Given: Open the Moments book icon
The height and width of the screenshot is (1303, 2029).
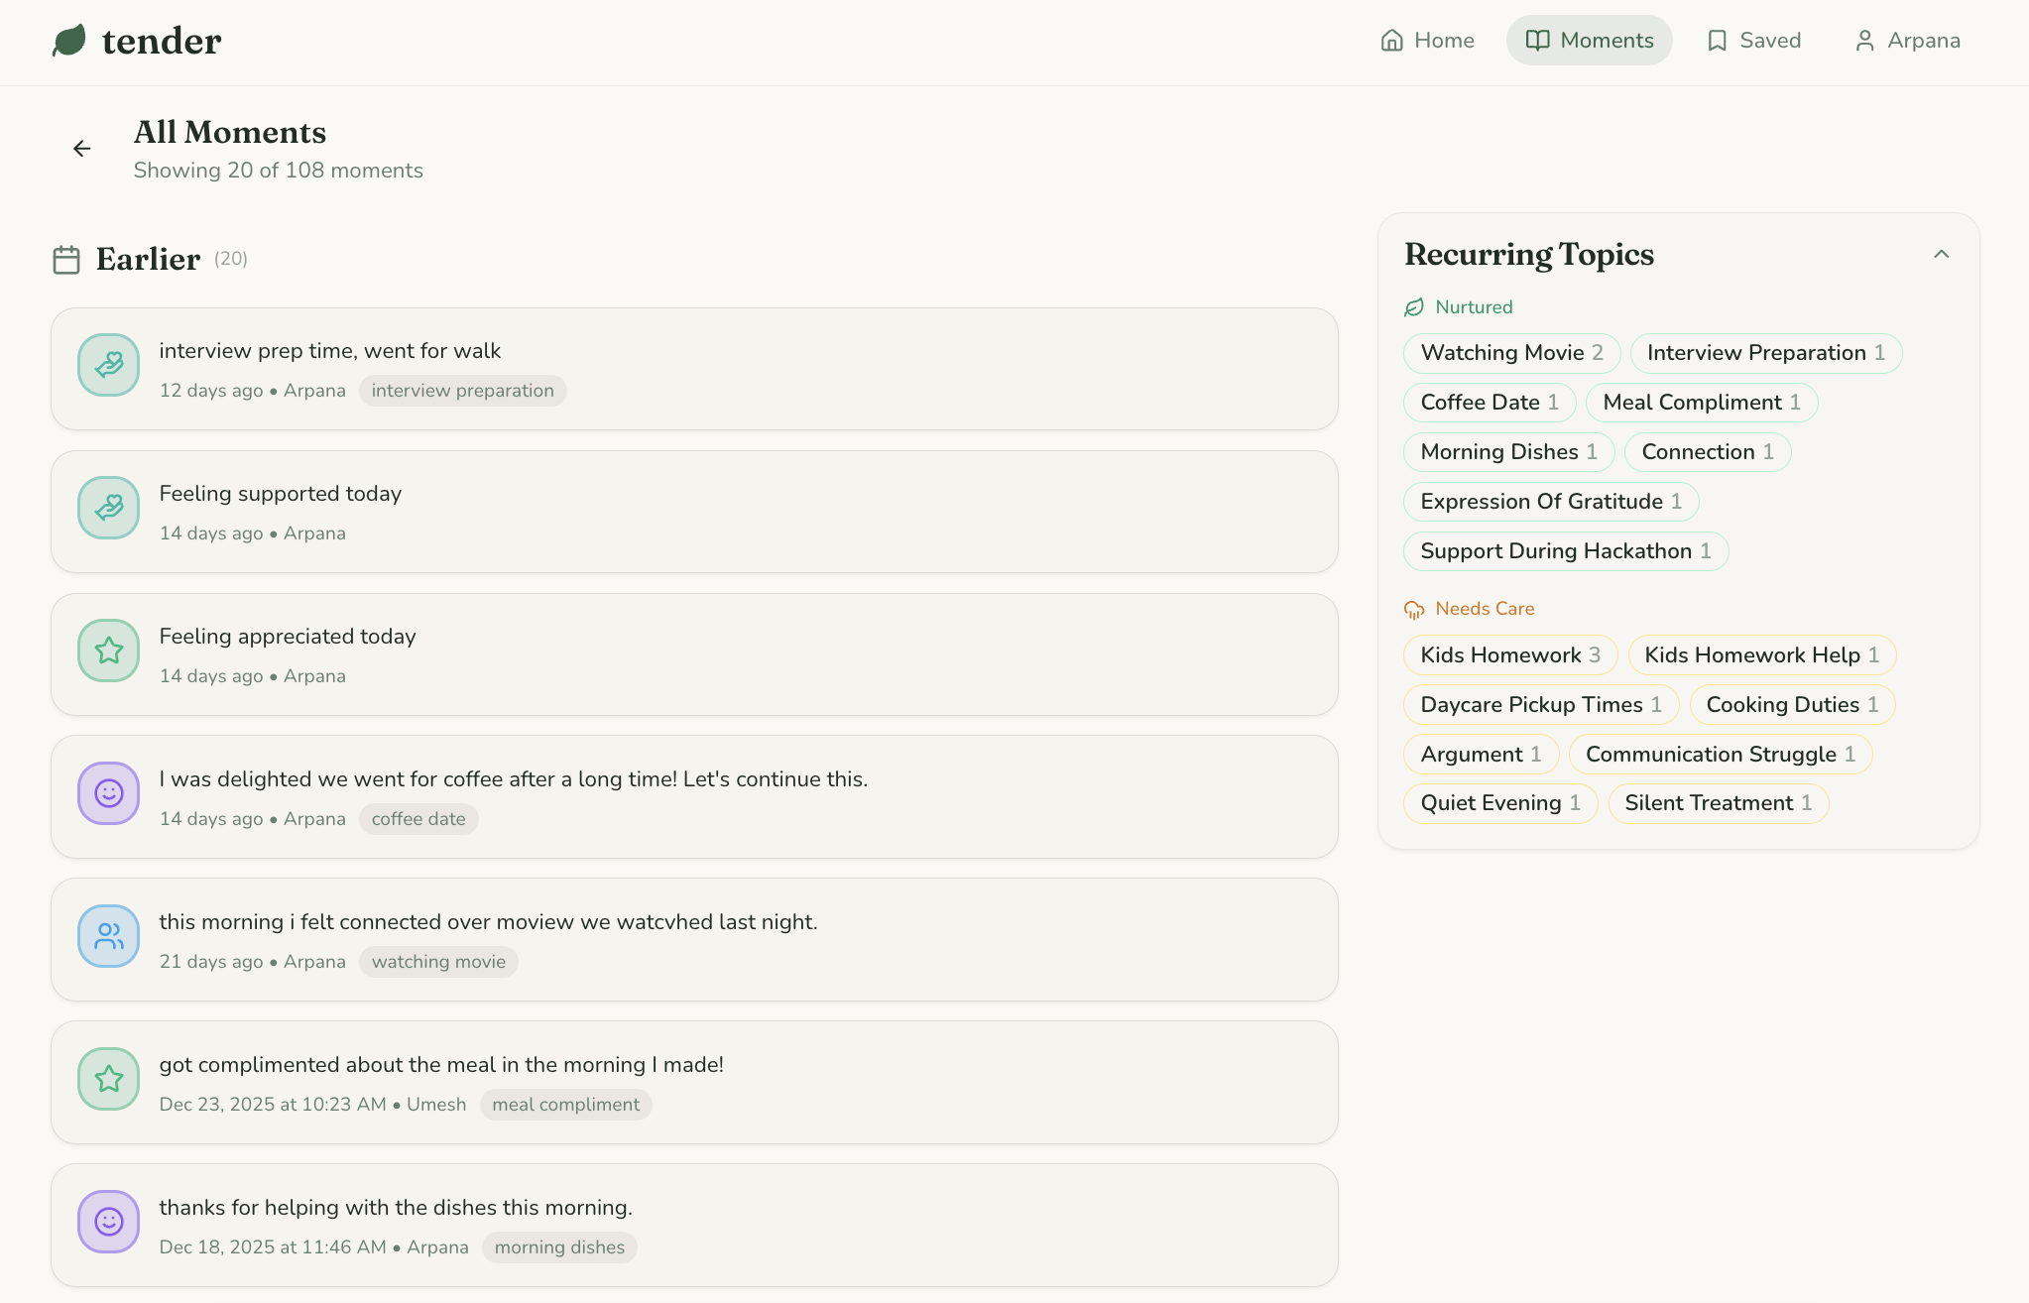Looking at the screenshot, I should click(x=1537, y=40).
